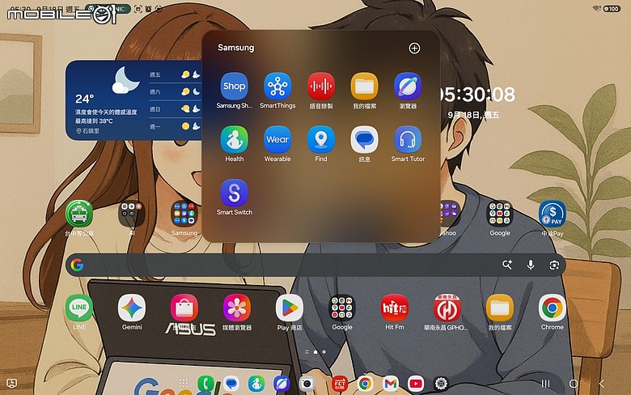The image size is (631, 395).
Task: Switch to the third home page dot
Action: [x=324, y=352]
